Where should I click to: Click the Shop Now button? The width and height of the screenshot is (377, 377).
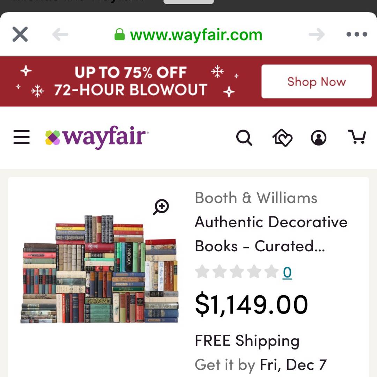[316, 81]
